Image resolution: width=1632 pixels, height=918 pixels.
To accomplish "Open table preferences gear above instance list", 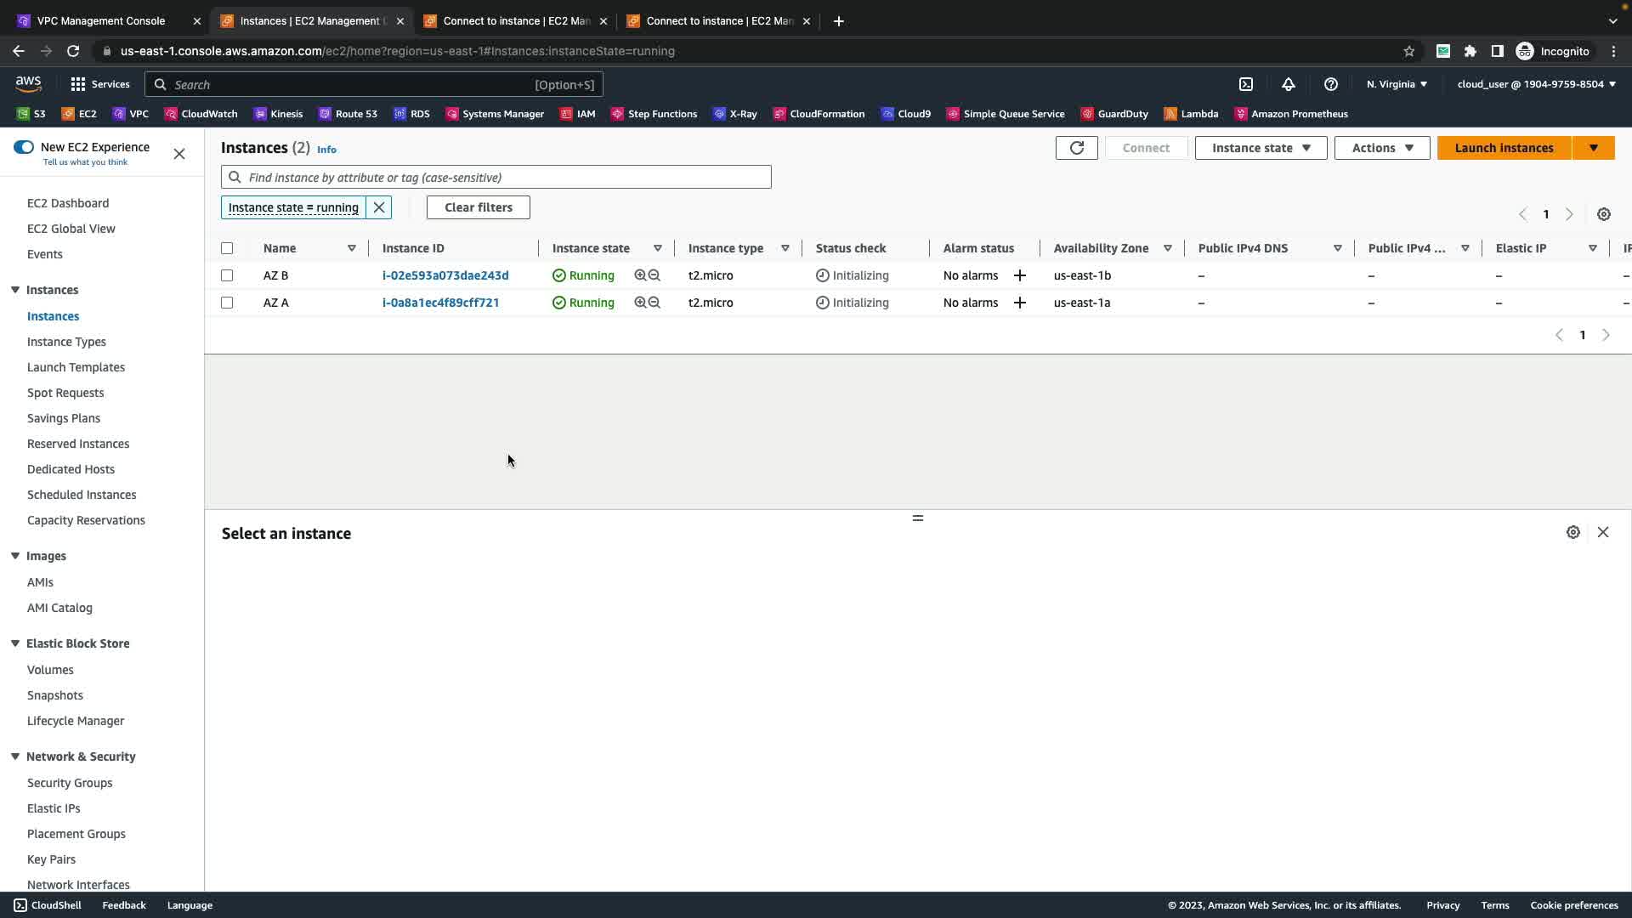I will click(1604, 214).
